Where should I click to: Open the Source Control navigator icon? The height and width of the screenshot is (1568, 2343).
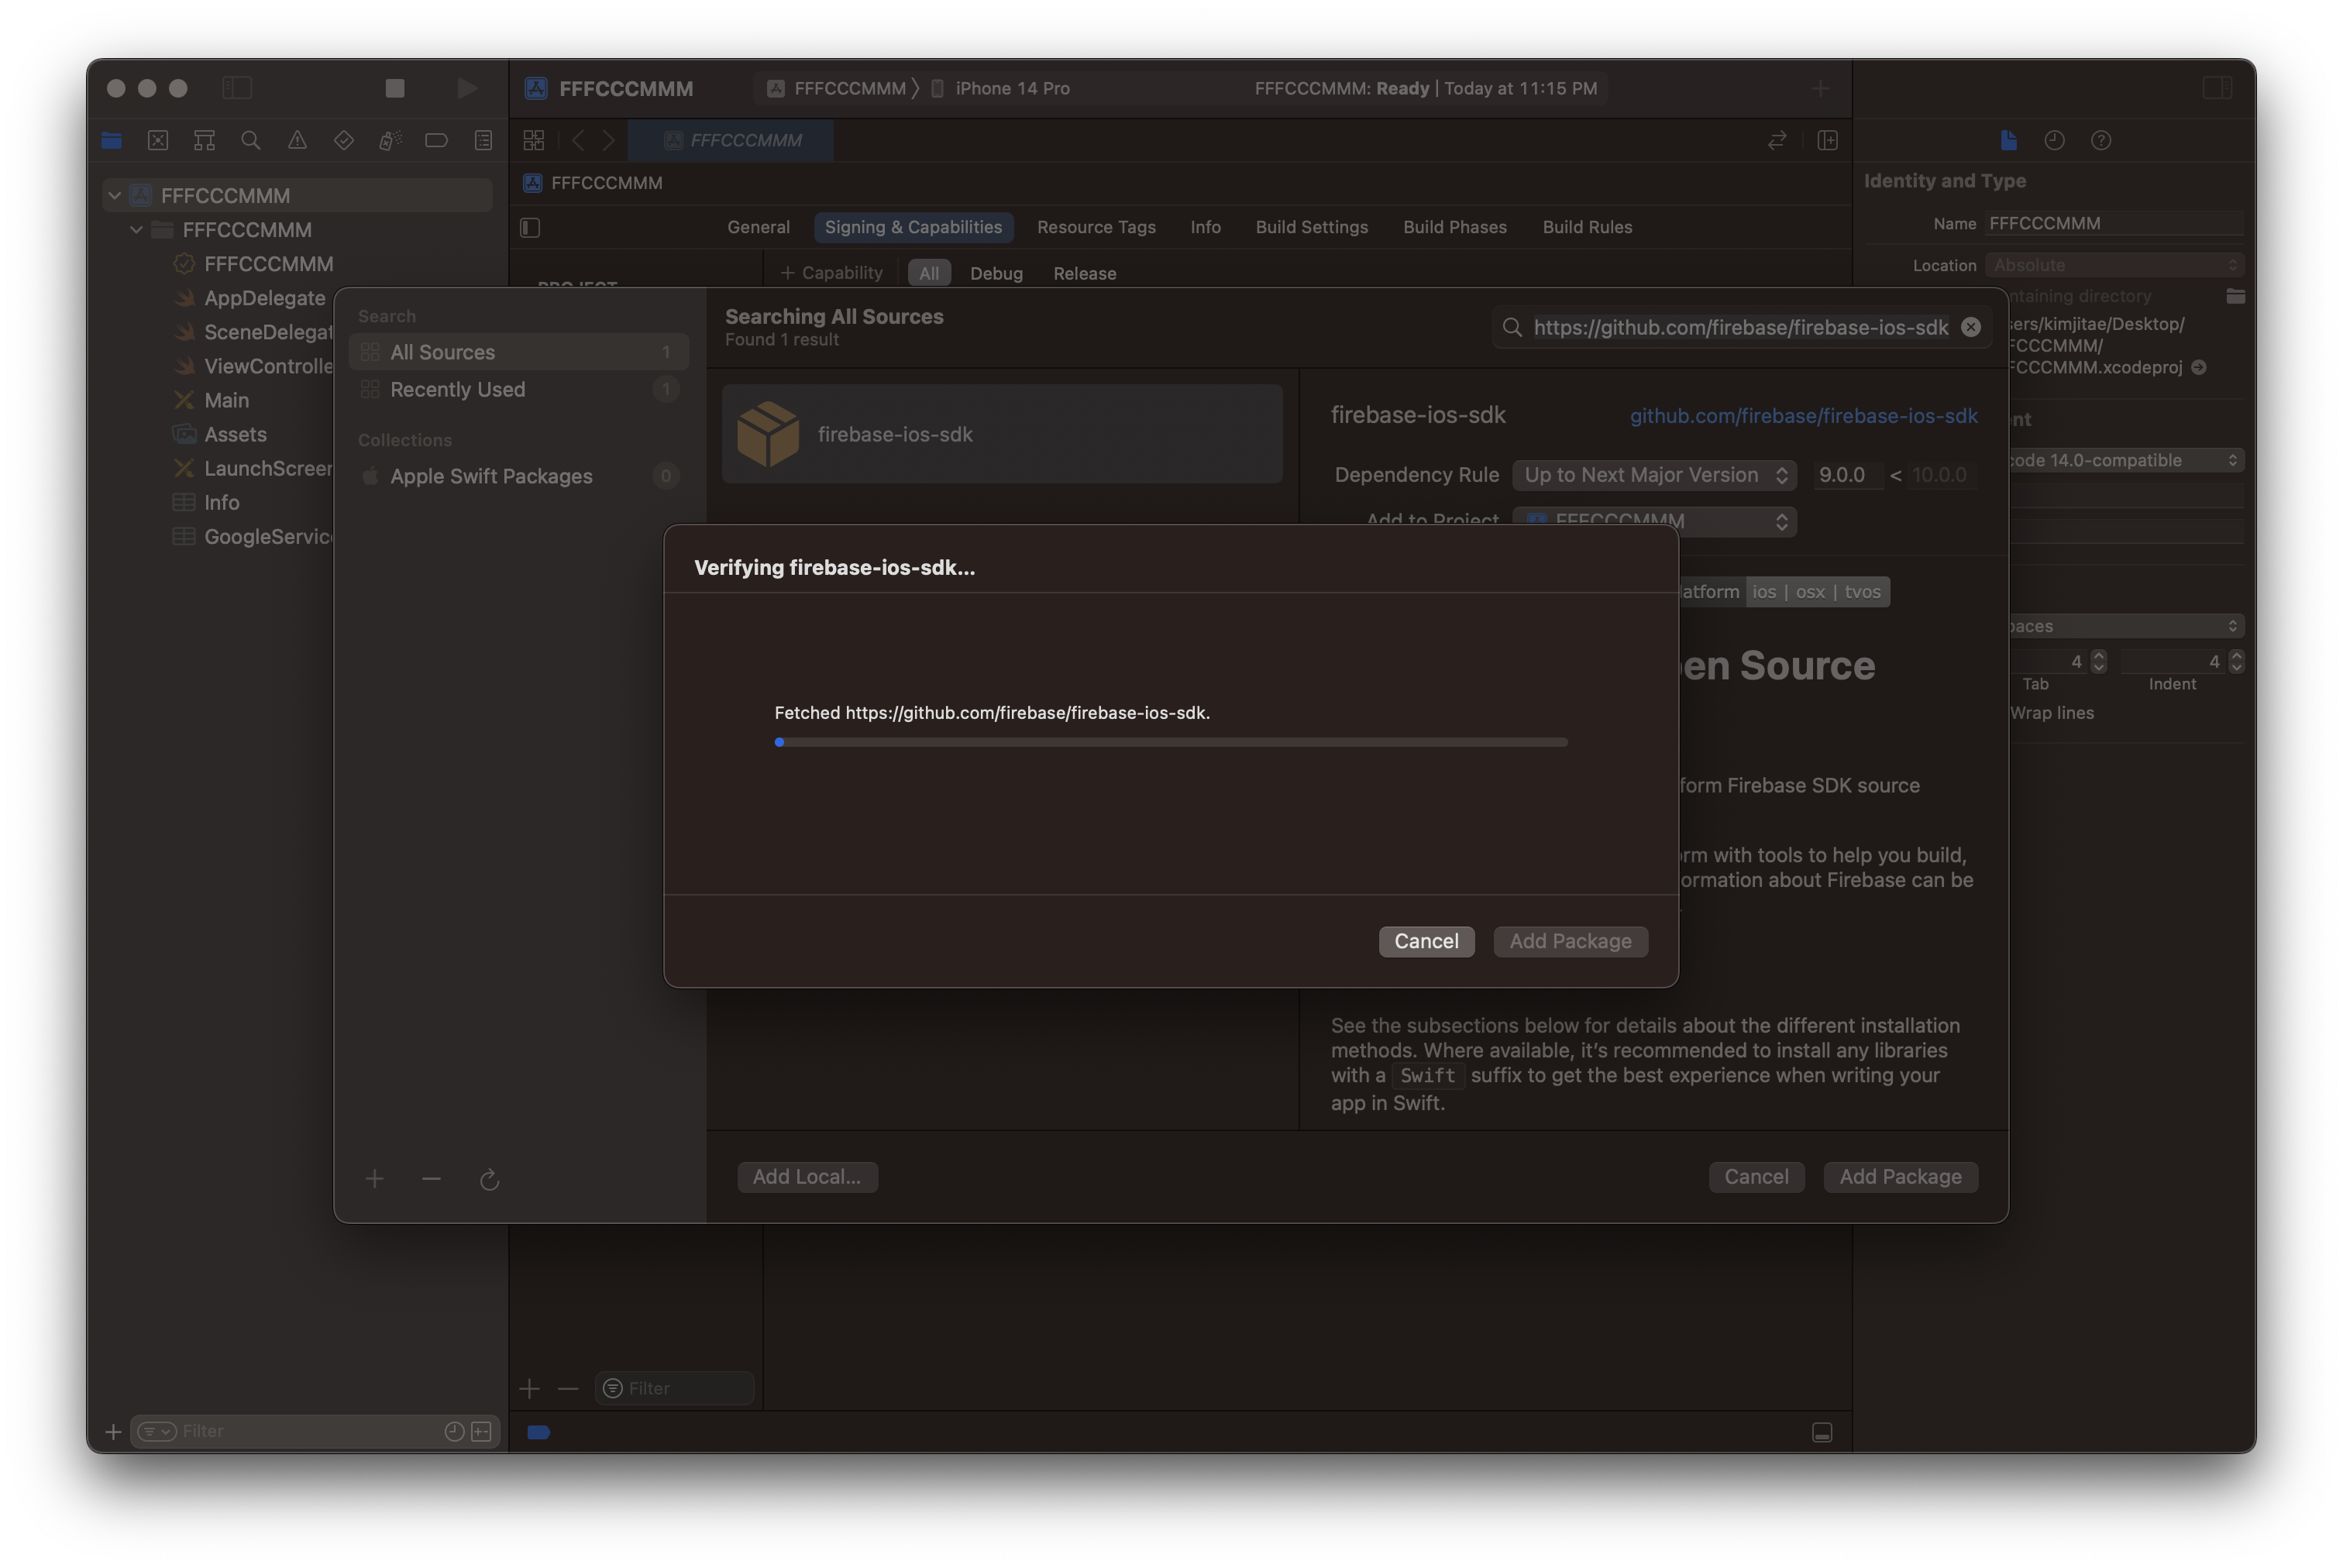point(158,140)
